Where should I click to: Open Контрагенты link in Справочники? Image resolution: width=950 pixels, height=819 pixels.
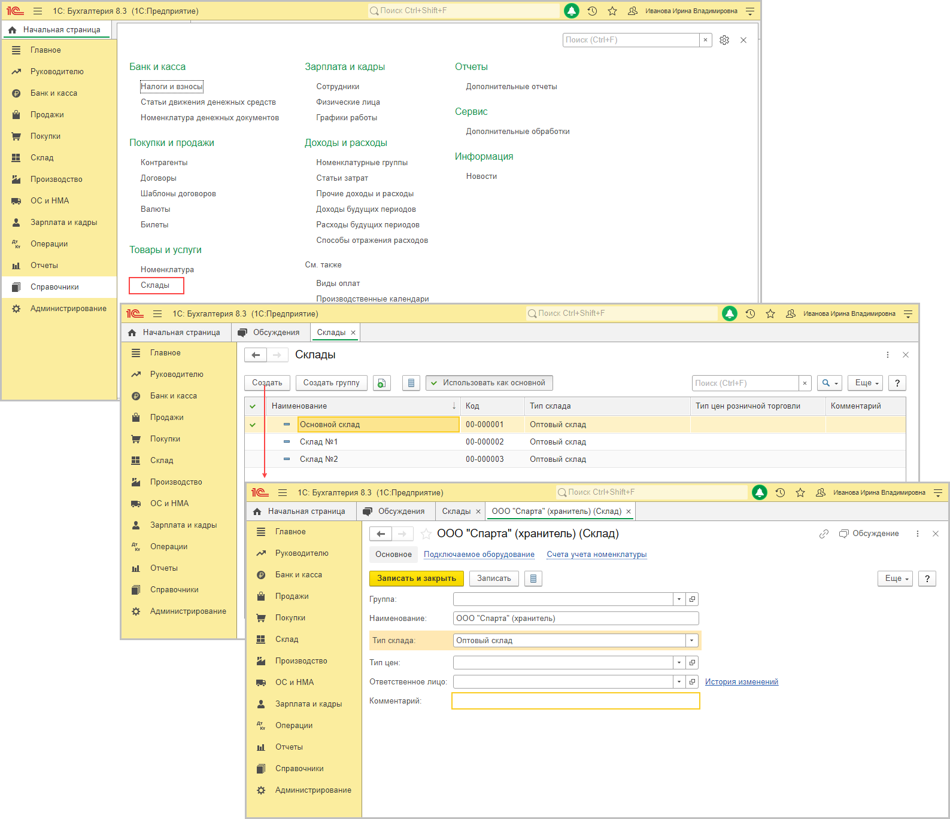164,163
